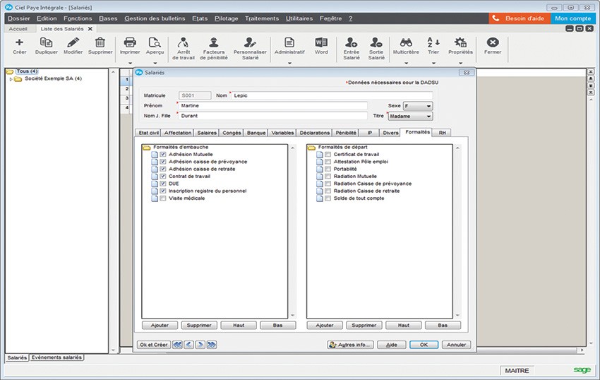Image resolution: width=600 pixels, height=380 pixels.
Task: Open Multicritère binoculars search icon
Action: 406,42
